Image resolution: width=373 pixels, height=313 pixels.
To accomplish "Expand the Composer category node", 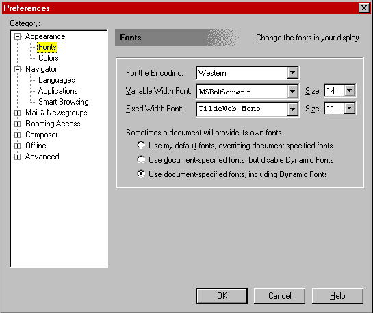I will pos(17,135).
